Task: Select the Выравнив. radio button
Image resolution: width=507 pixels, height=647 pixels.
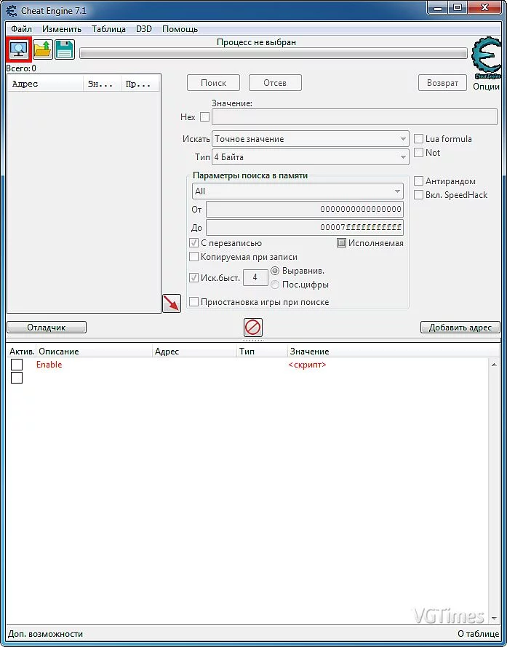Action: pyautogui.click(x=275, y=271)
